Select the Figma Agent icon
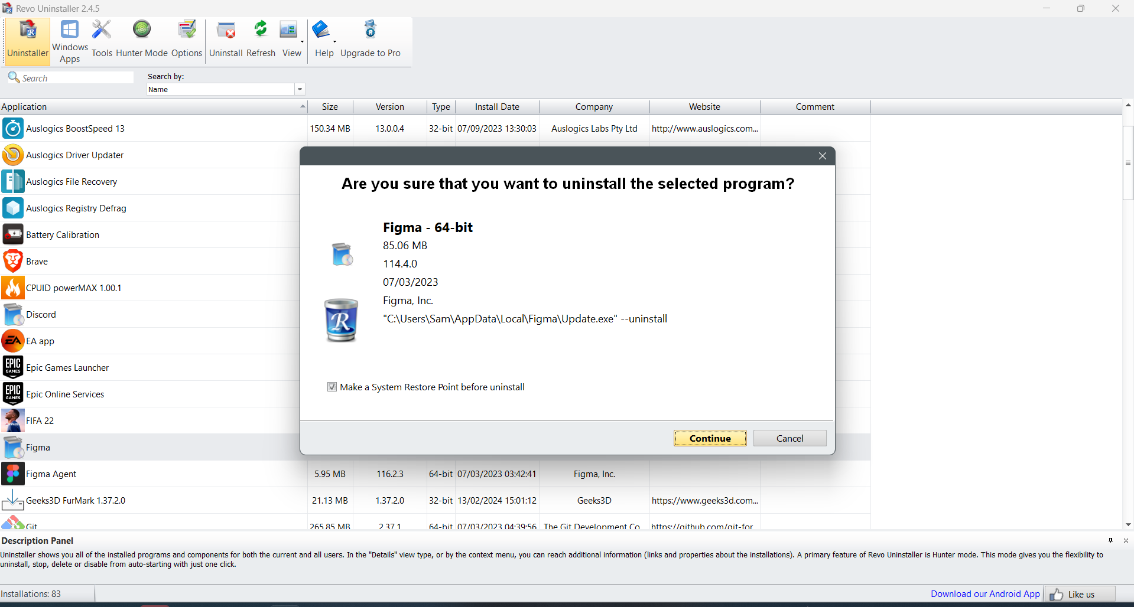This screenshot has width=1134, height=607. tap(13, 474)
